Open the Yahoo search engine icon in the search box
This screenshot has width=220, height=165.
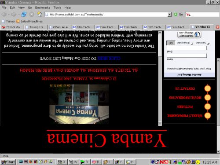tap(188, 15)
